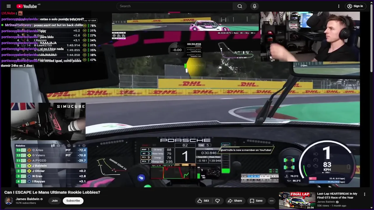Open the YouTube hamburger guide menu

8,6
